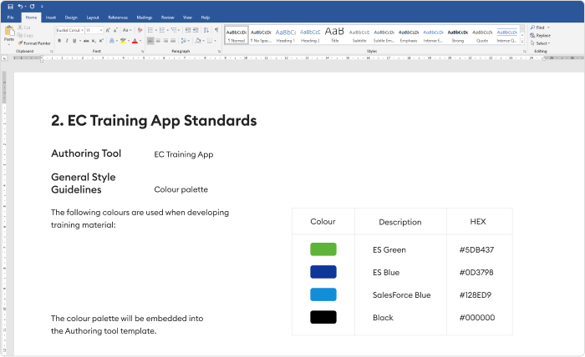Apply the red Font Color
The width and height of the screenshot is (585, 357).
(x=135, y=41)
